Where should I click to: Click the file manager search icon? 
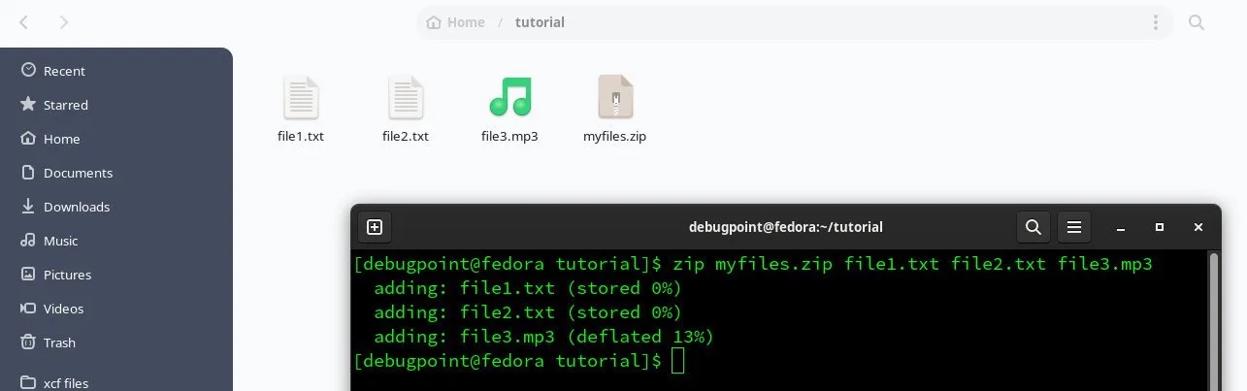1197,22
